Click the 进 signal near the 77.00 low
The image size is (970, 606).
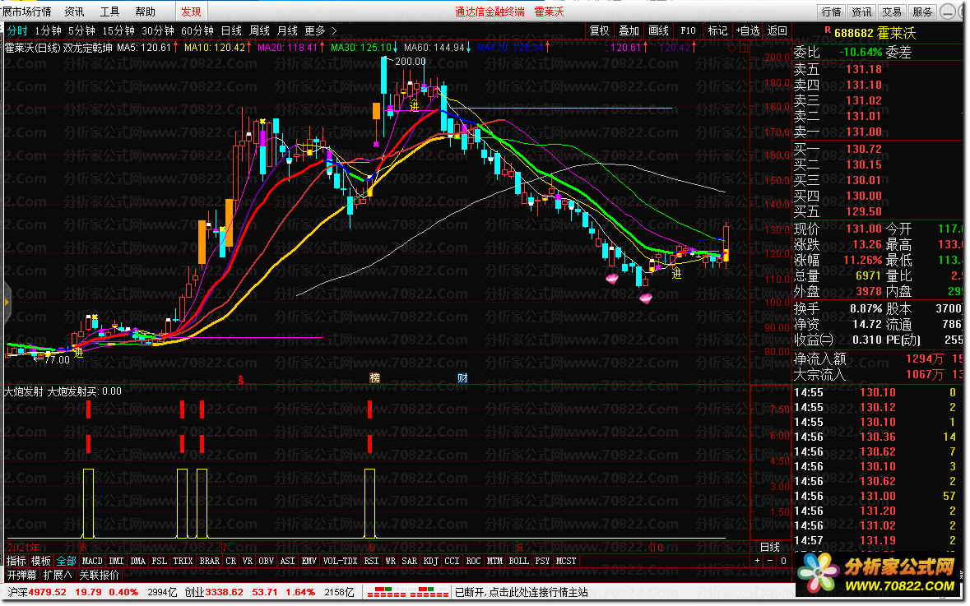(x=78, y=354)
